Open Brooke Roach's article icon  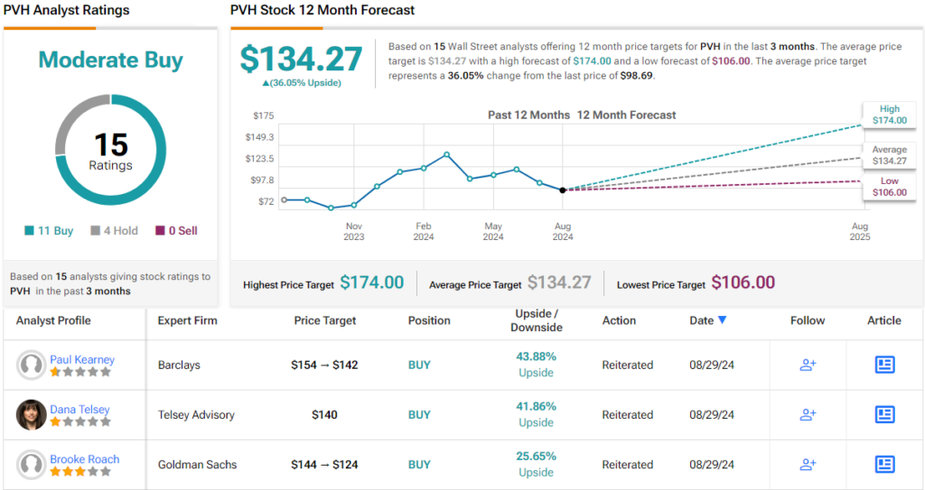click(x=884, y=465)
